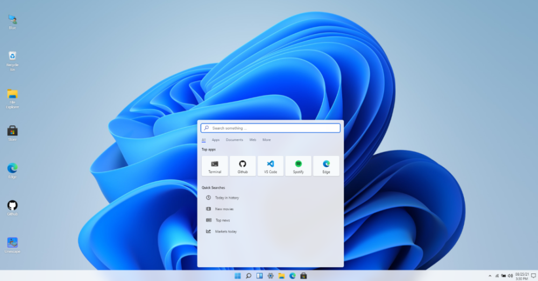
Task: Expand the system tray hidden icons chevron
Action: (x=489, y=276)
